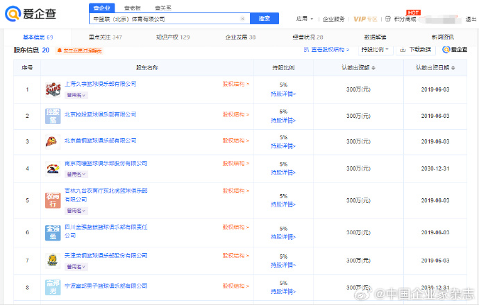Click the 北京首钢 club logo icon
Screen dimensions: 479x305
tap(53, 142)
